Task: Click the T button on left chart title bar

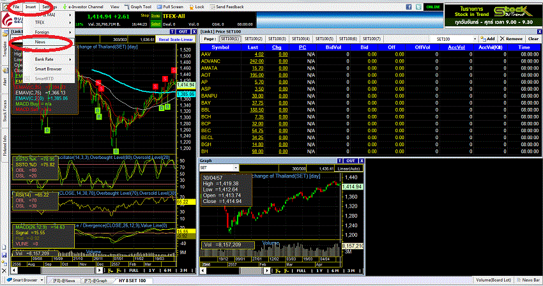Action: [x=172, y=31]
